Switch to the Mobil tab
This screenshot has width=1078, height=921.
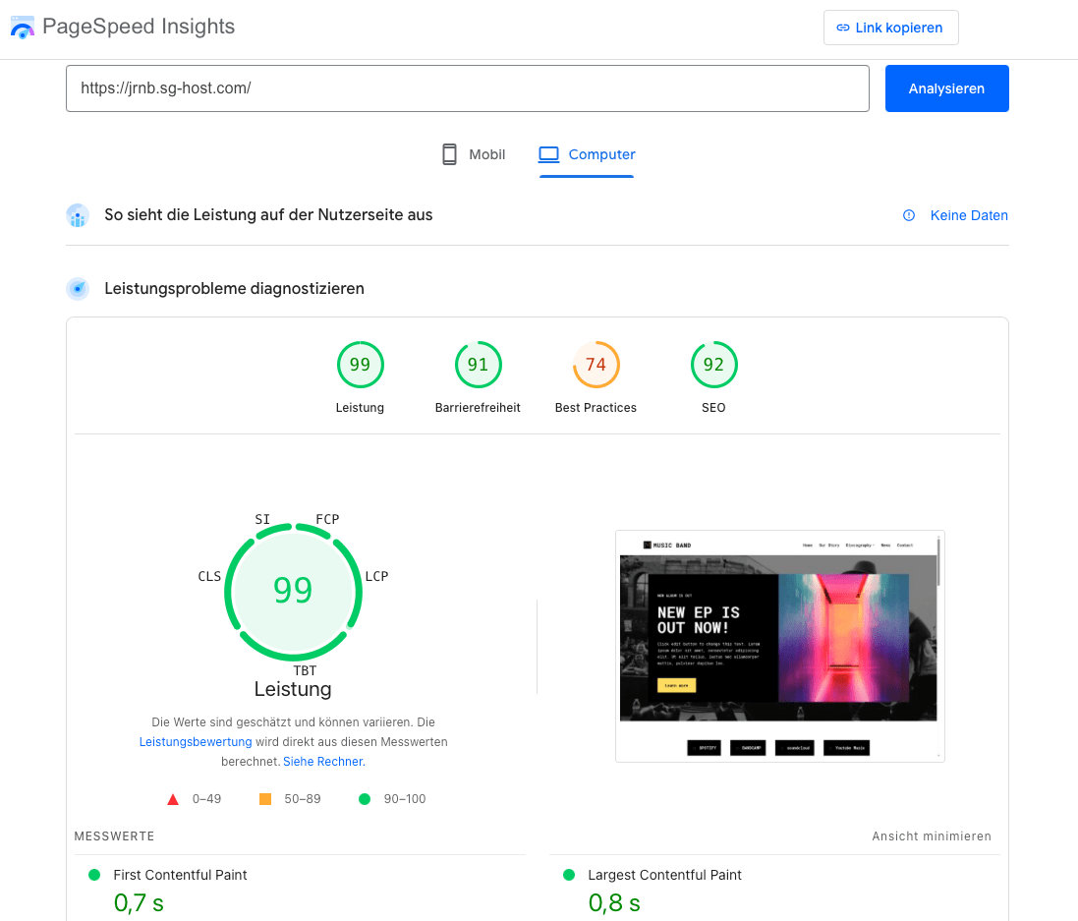coord(473,154)
